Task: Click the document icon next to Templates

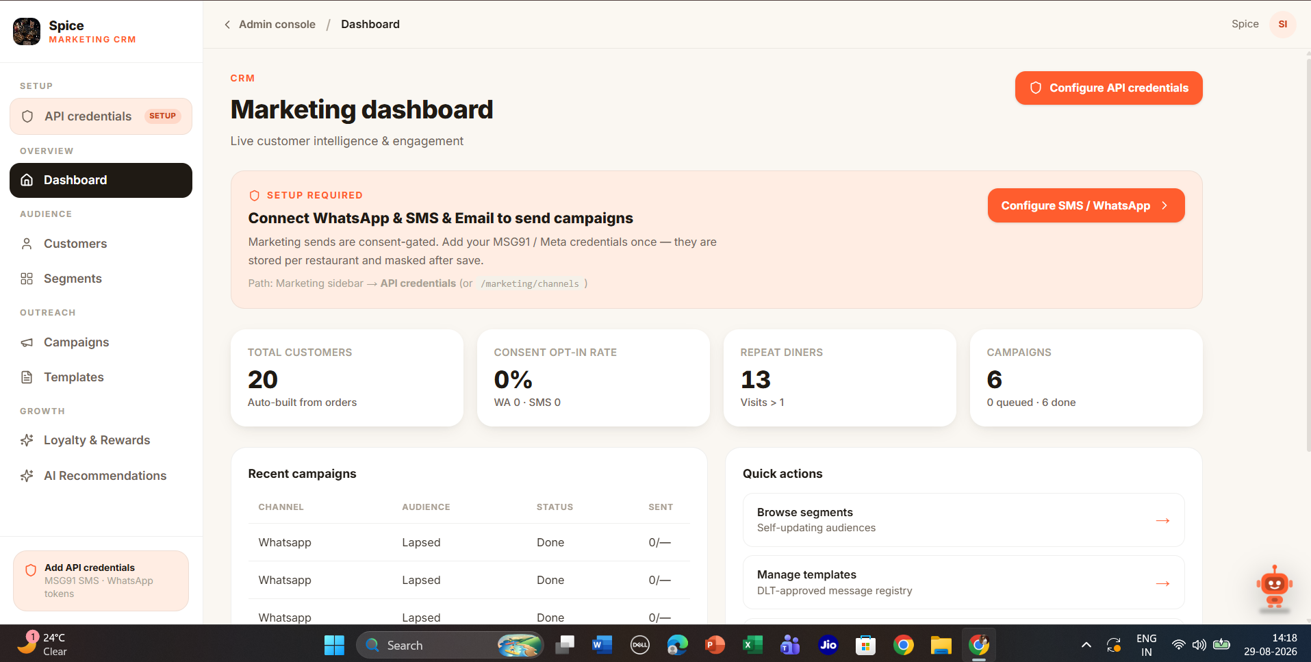Action: point(27,377)
